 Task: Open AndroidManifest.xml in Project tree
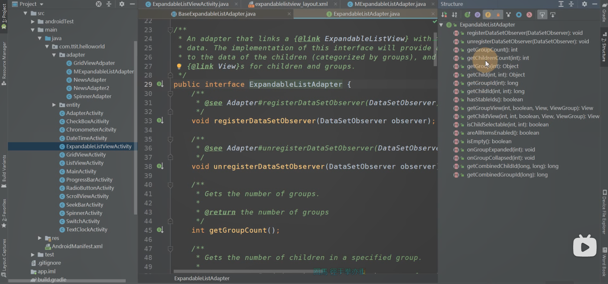click(x=77, y=246)
